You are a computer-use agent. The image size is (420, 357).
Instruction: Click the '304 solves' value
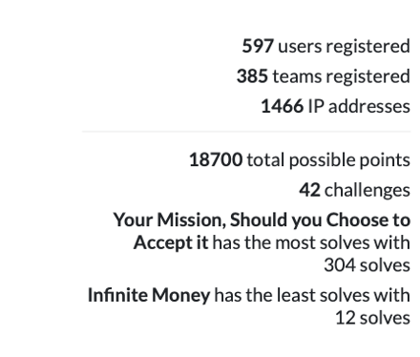(x=367, y=265)
